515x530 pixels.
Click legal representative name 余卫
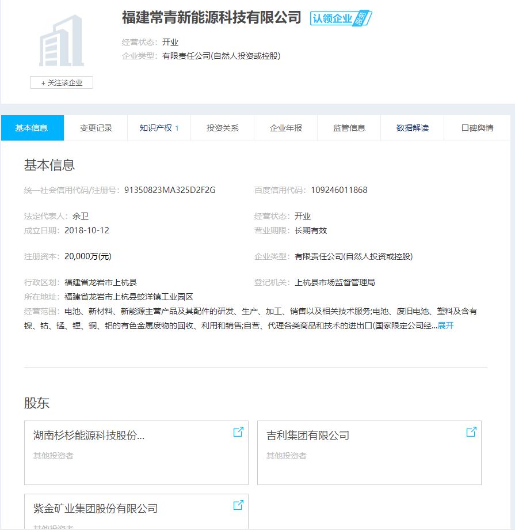pyautogui.click(x=81, y=216)
